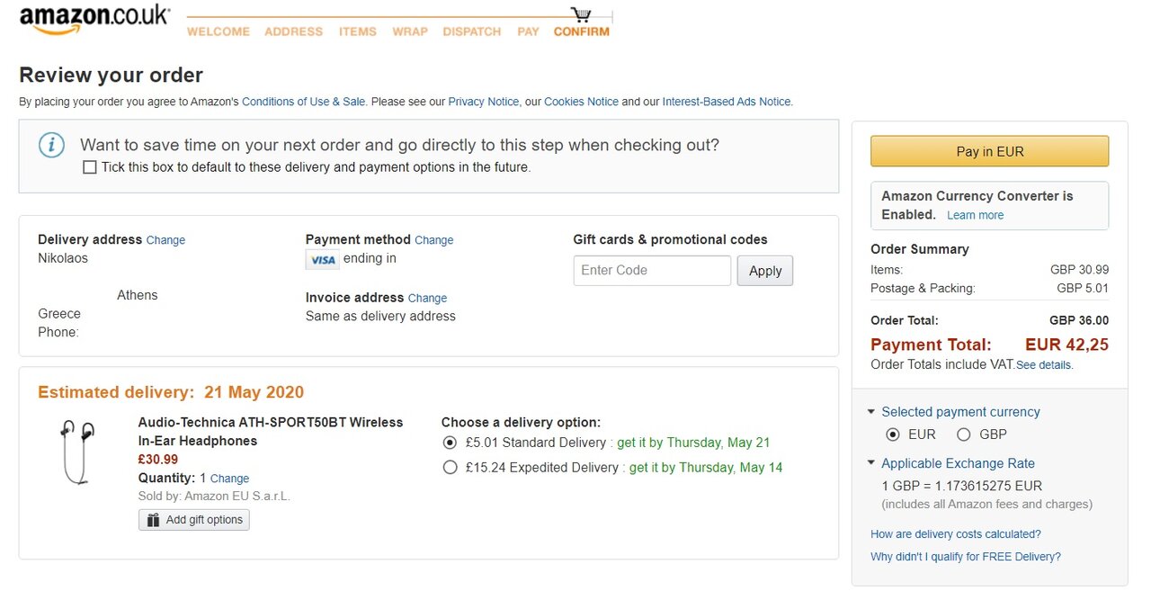Screen dimensions: 1151x600
Task: Select the £5.01 Standard Delivery option
Action: pyautogui.click(x=450, y=443)
